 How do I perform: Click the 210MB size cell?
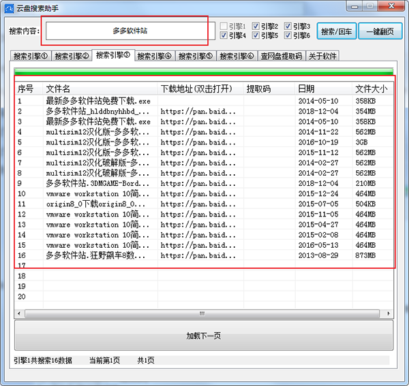coord(365,183)
